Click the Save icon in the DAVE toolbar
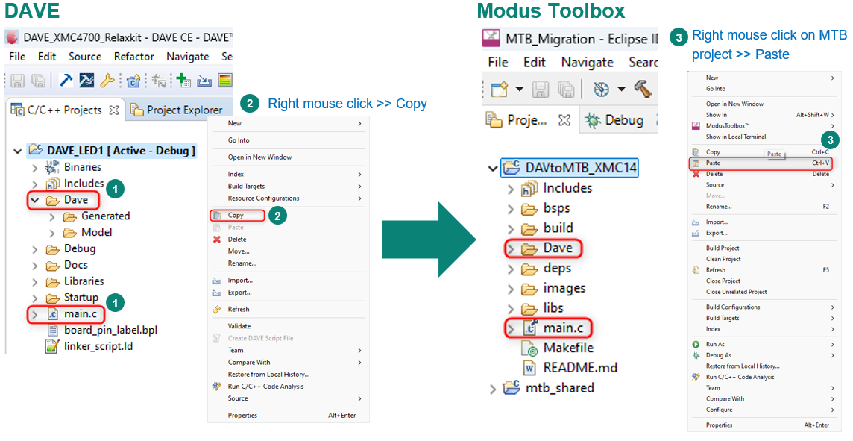The height and width of the screenshot is (441, 853). [18, 80]
